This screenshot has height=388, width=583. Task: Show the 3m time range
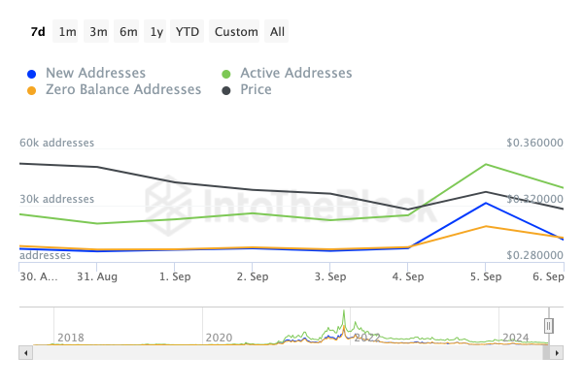98,31
